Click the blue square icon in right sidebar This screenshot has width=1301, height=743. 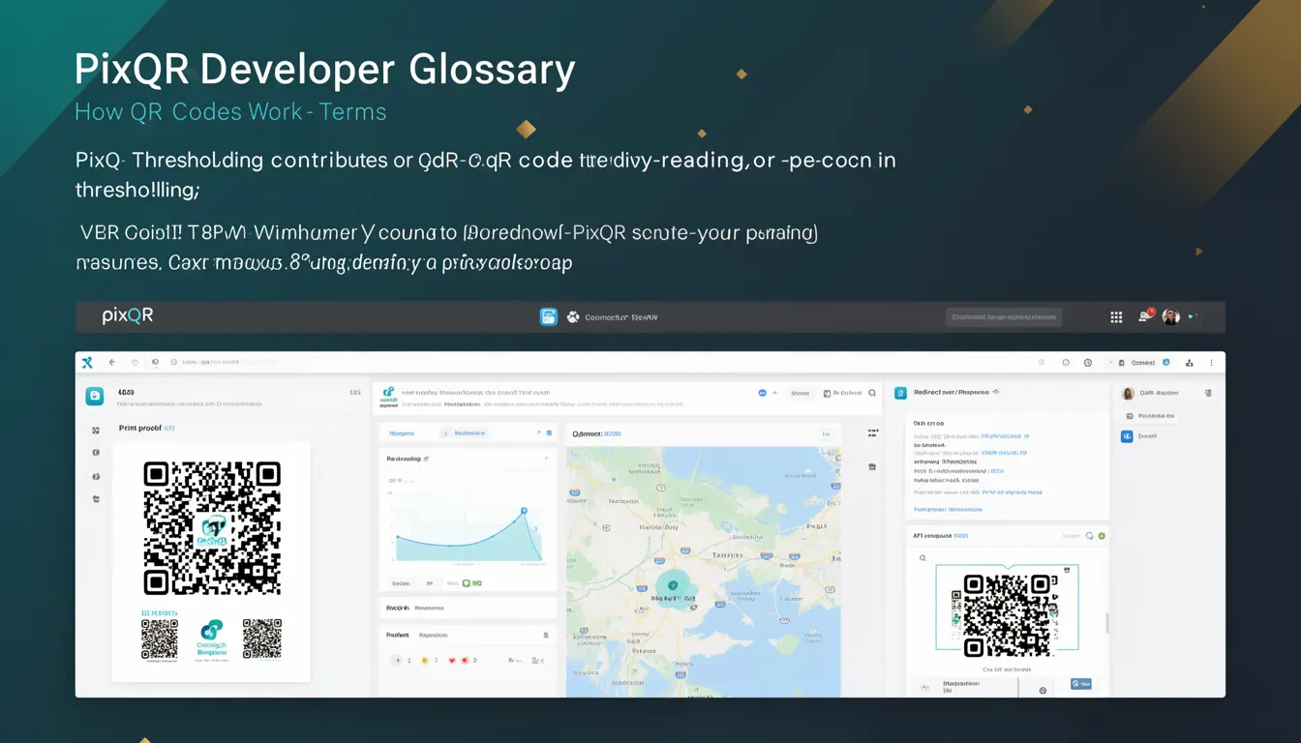[x=1127, y=436]
